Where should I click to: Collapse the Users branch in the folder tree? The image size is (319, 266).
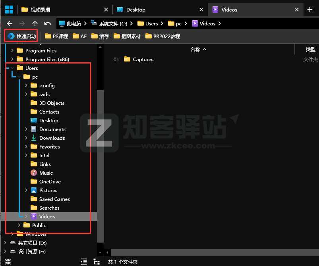click(12, 68)
